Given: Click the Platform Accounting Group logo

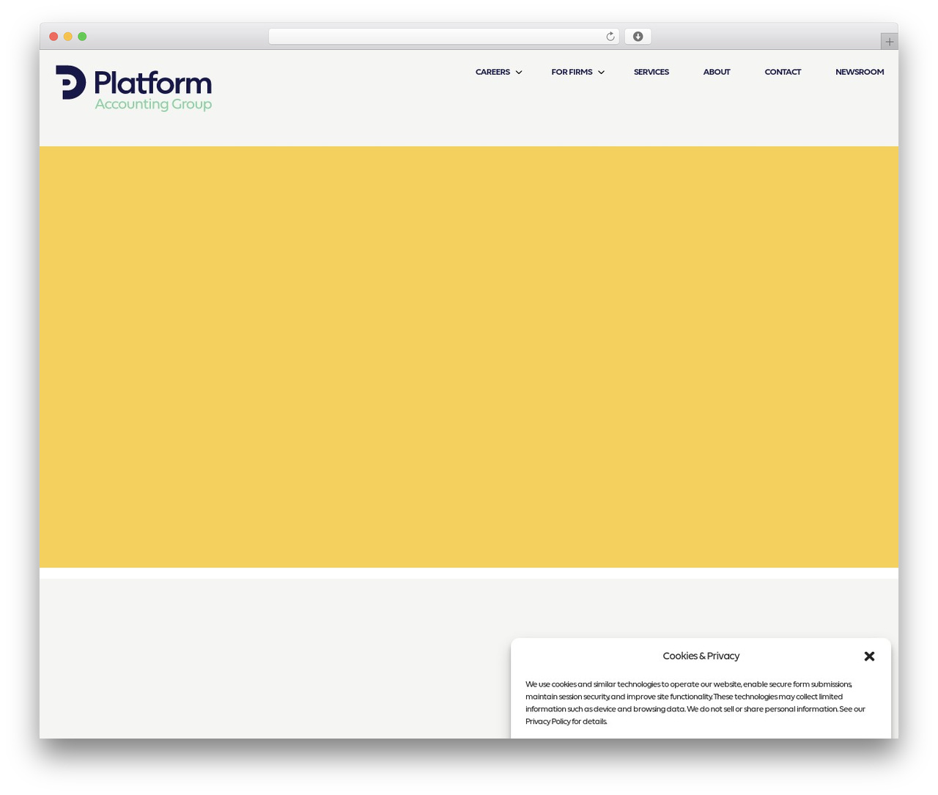Looking at the screenshot, I should tap(133, 89).
